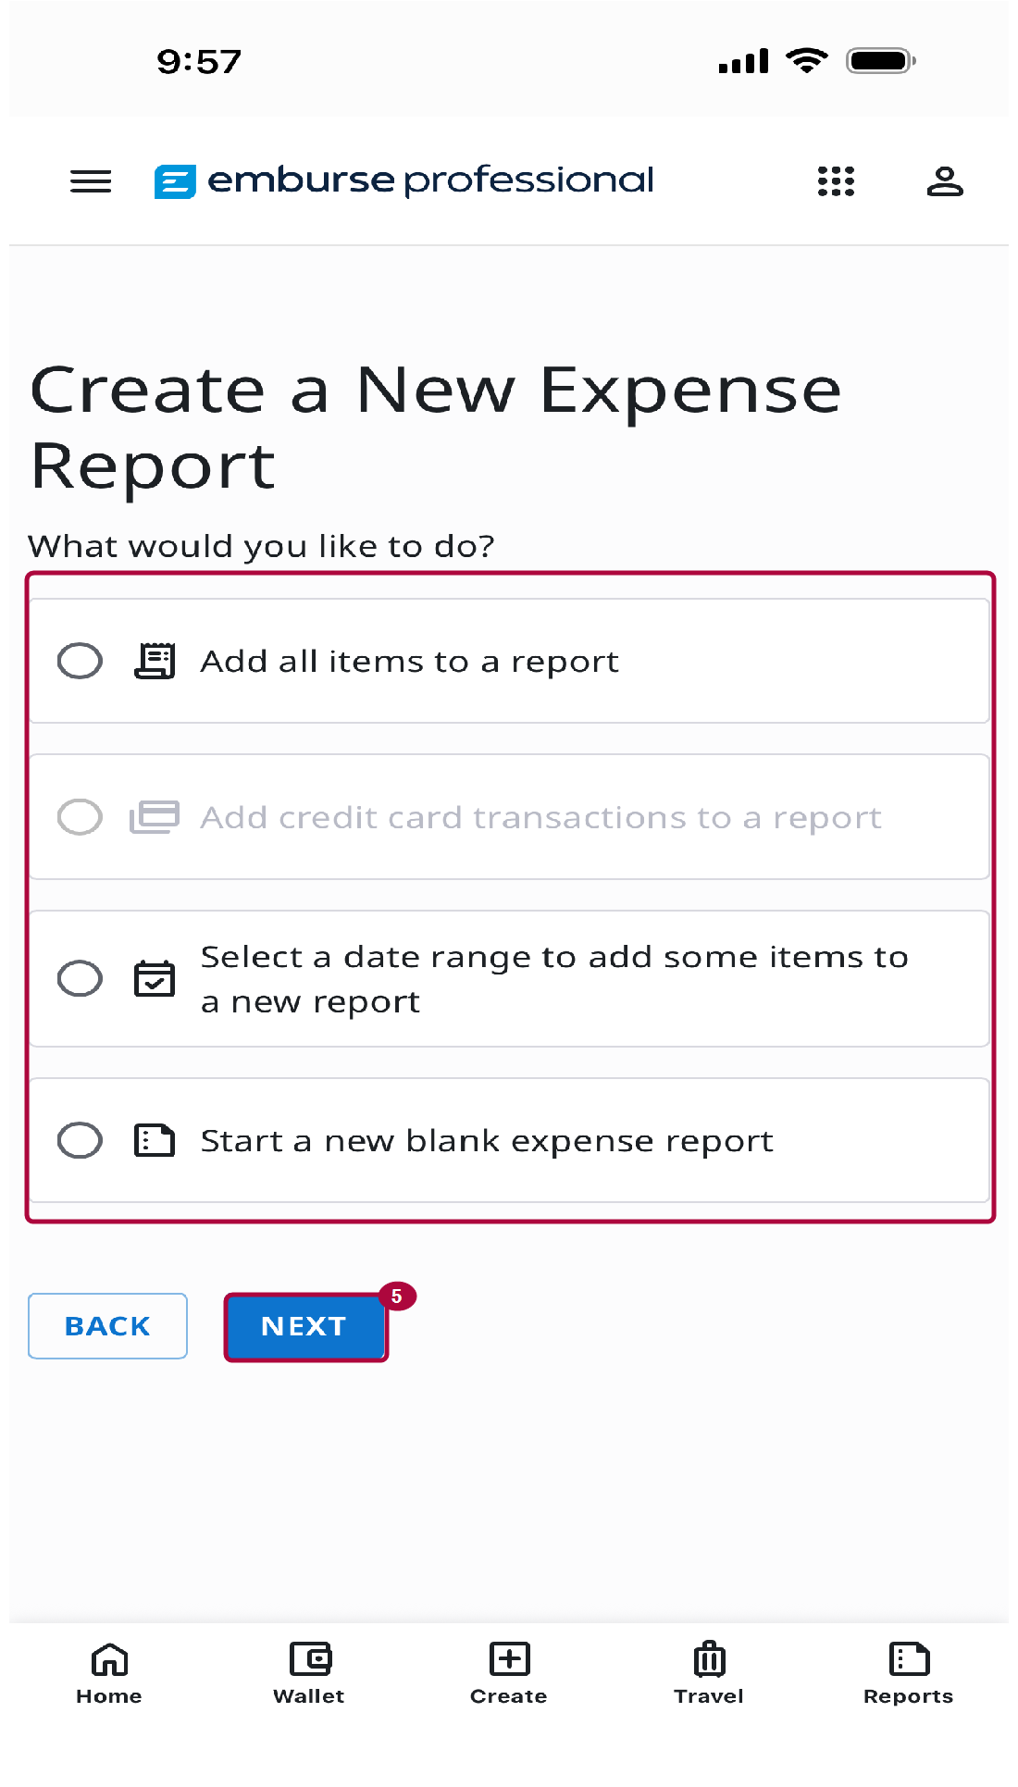Viewport: 1018px width, 1787px height.
Task: Go to the Home tab
Action: [109, 1672]
